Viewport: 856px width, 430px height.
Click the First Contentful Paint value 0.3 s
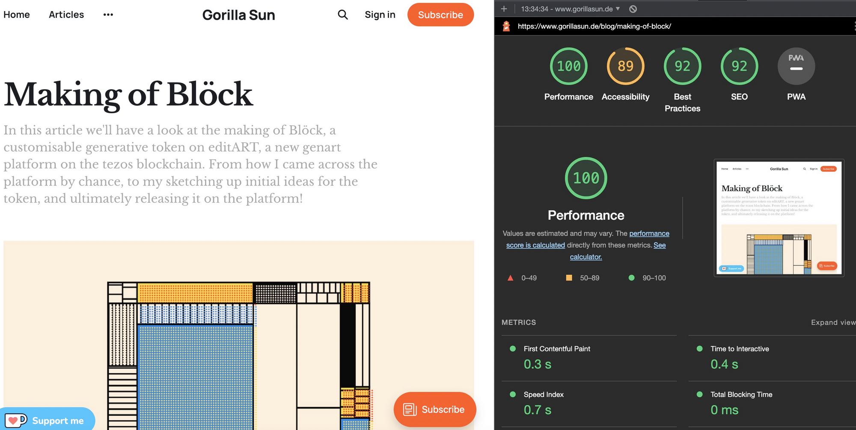[538, 364]
